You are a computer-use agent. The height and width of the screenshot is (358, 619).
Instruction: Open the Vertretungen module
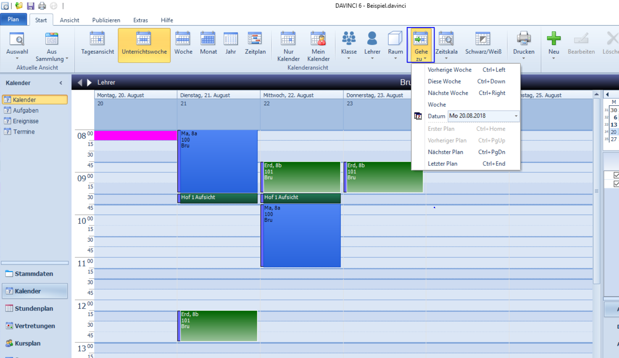[35, 326]
